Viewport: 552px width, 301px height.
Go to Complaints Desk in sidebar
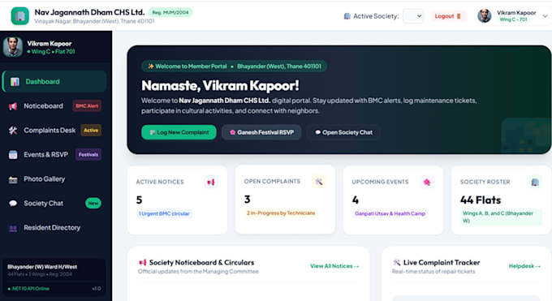pos(54,131)
